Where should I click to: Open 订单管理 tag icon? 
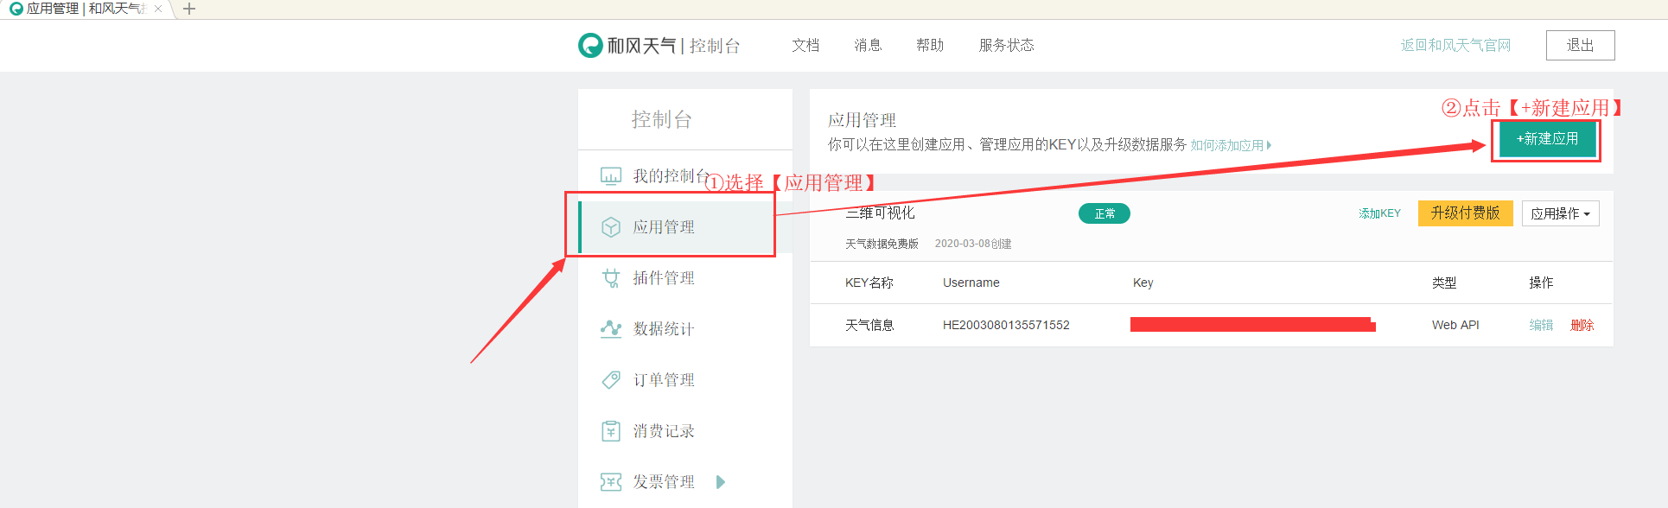click(x=611, y=380)
